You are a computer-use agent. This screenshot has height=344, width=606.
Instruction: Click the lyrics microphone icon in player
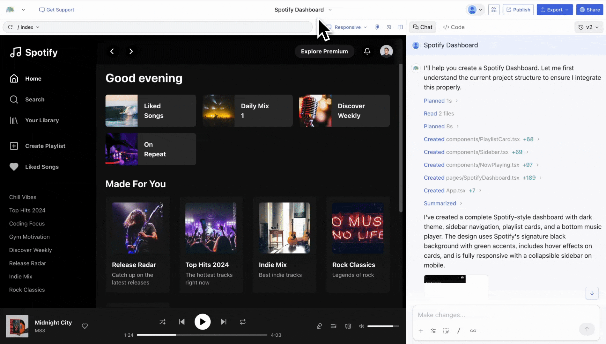click(x=319, y=326)
